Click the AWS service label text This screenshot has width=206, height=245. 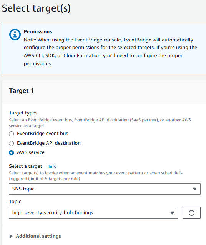click(x=31, y=152)
